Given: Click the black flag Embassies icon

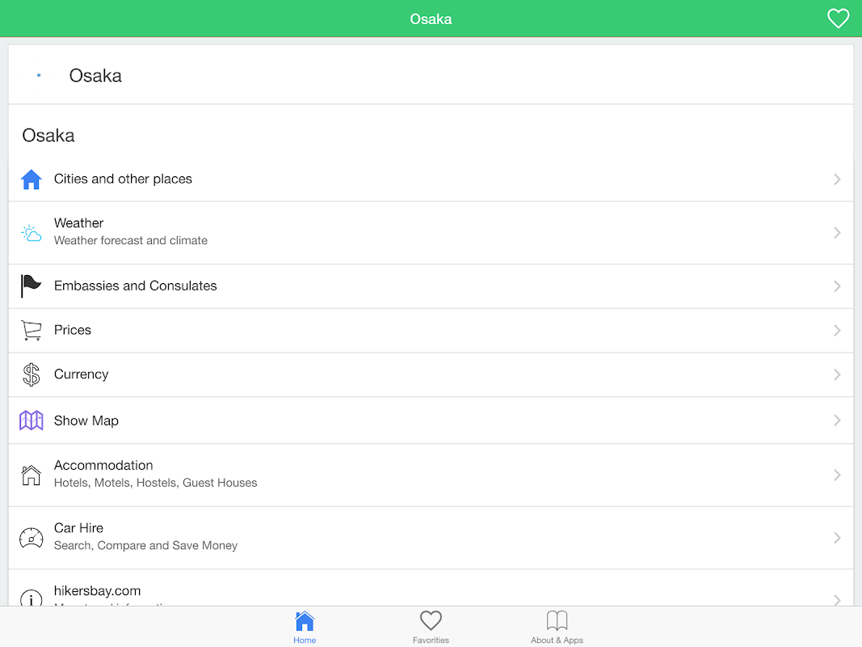Looking at the screenshot, I should click(31, 286).
